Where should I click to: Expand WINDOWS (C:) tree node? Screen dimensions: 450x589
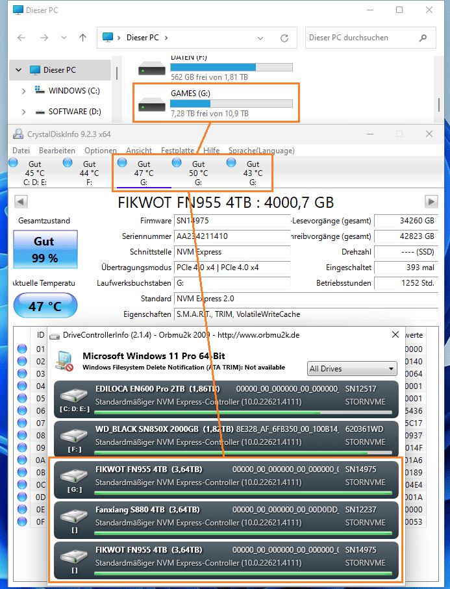(23, 91)
